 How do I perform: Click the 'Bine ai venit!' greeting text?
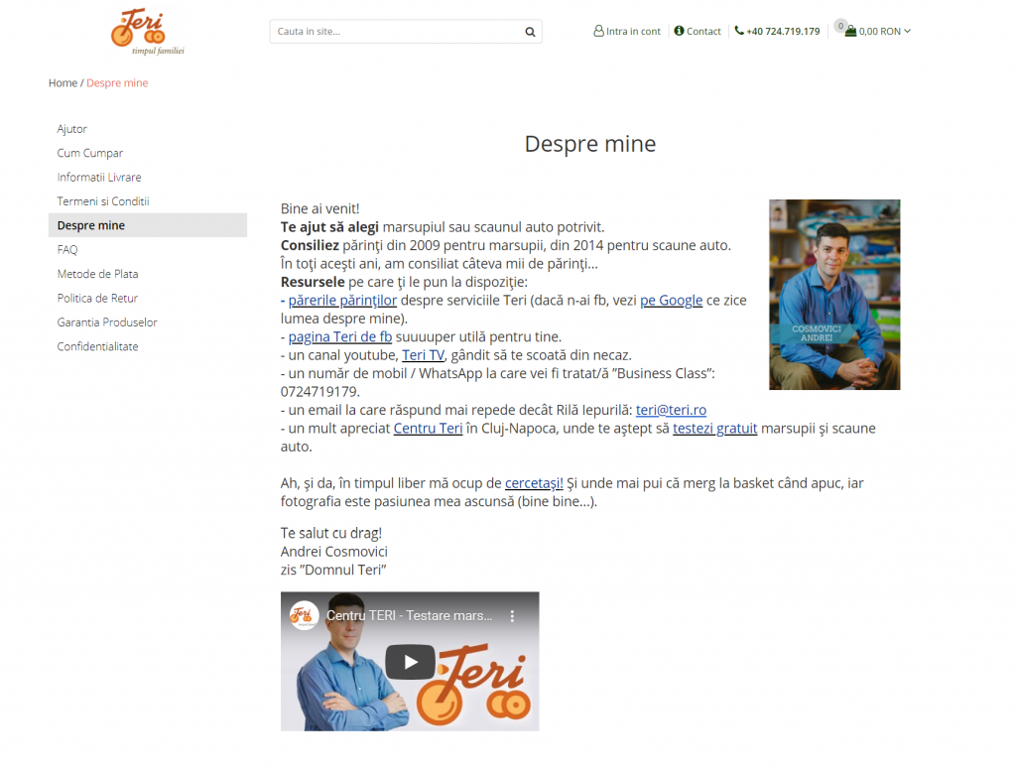click(x=320, y=208)
